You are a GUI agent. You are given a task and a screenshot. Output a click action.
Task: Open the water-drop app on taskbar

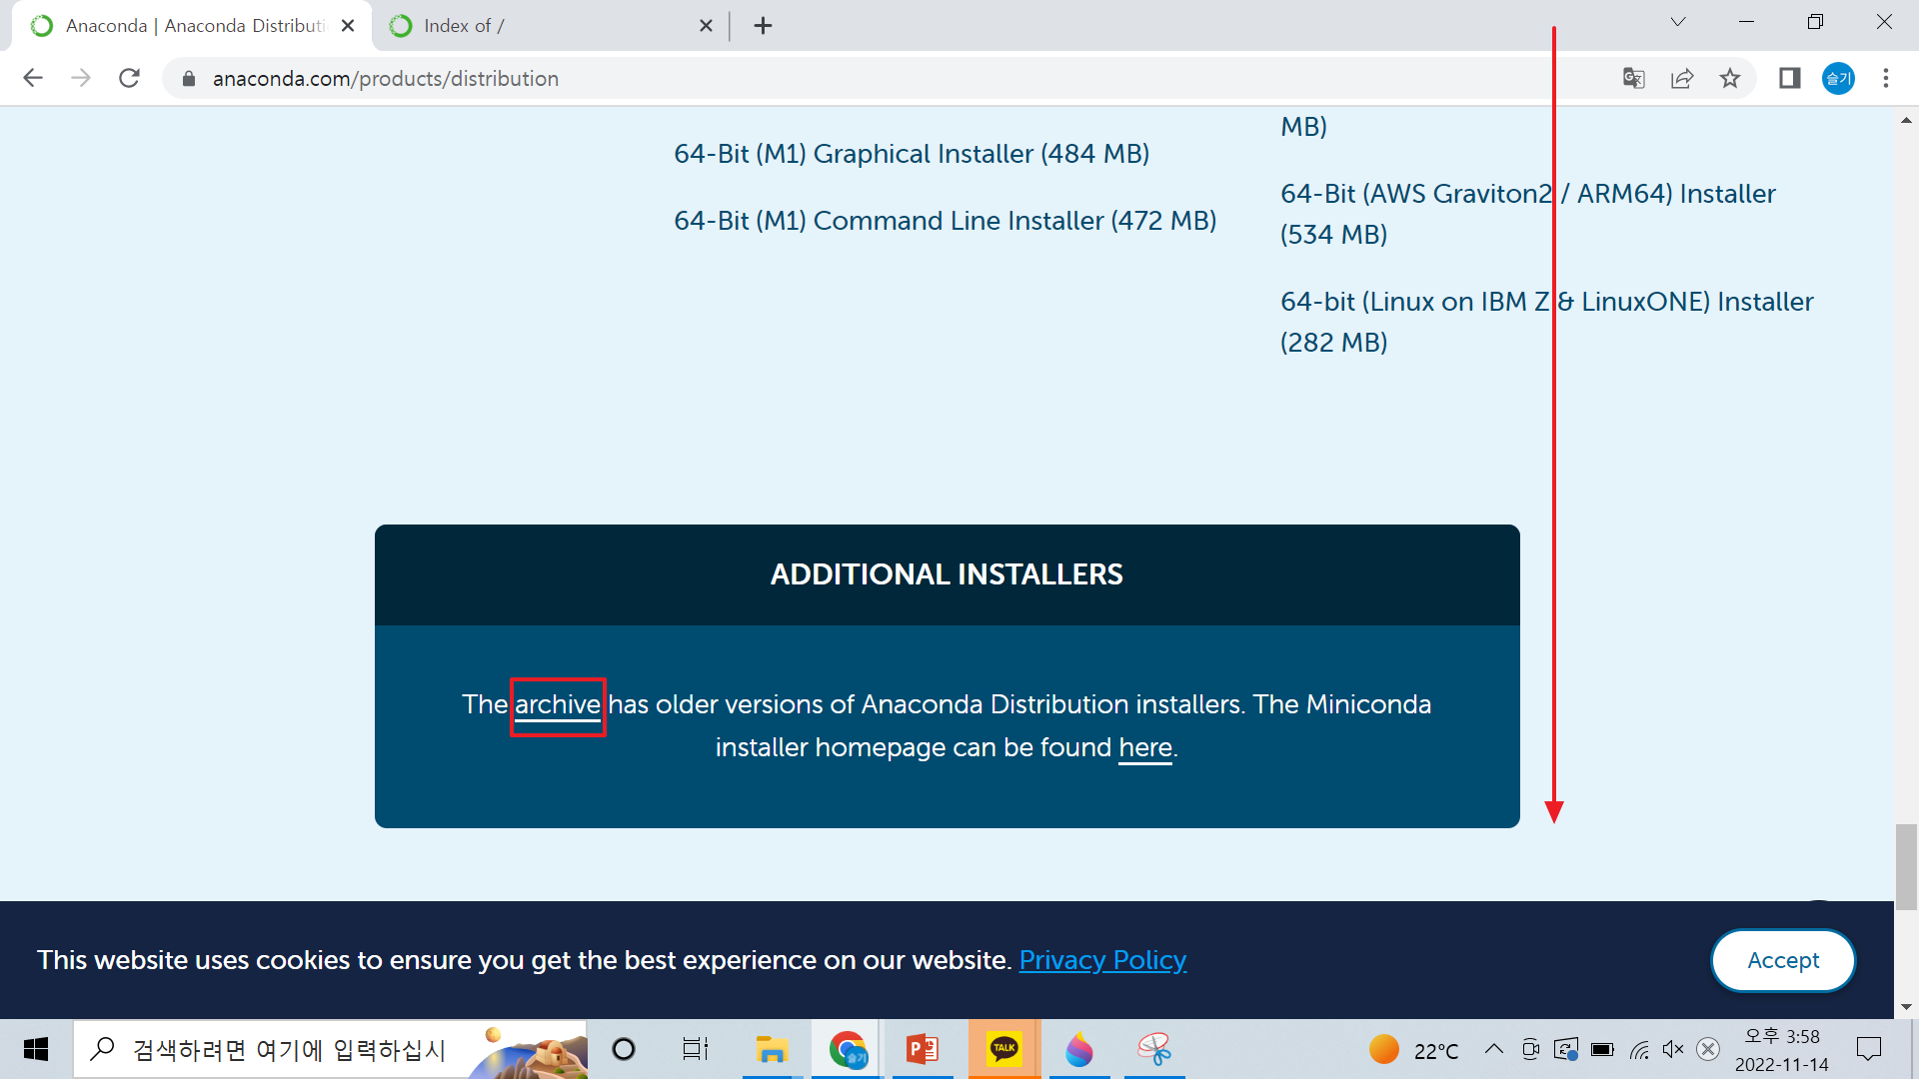point(1079,1049)
